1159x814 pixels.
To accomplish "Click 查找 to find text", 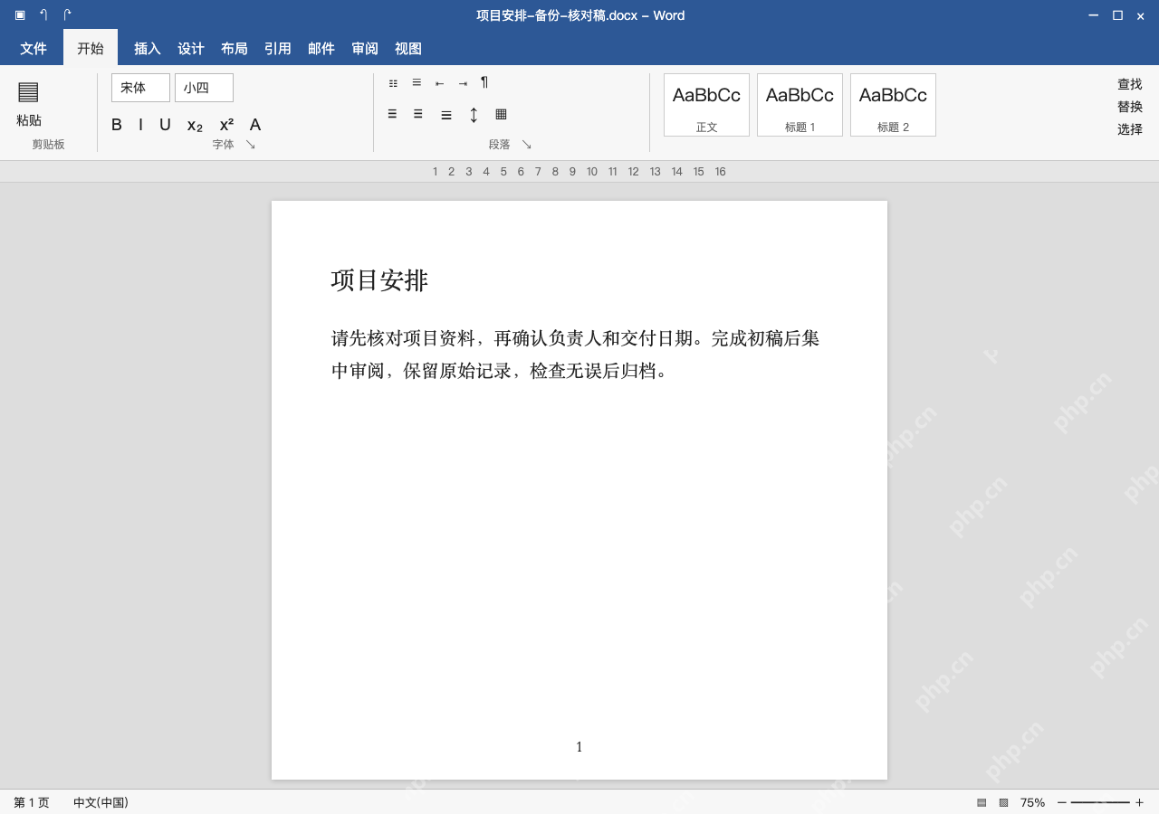I will 1130,84.
